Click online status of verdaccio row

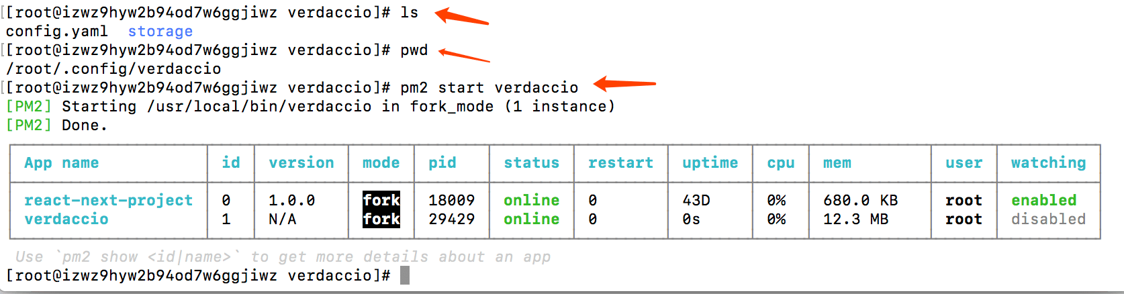pos(532,219)
